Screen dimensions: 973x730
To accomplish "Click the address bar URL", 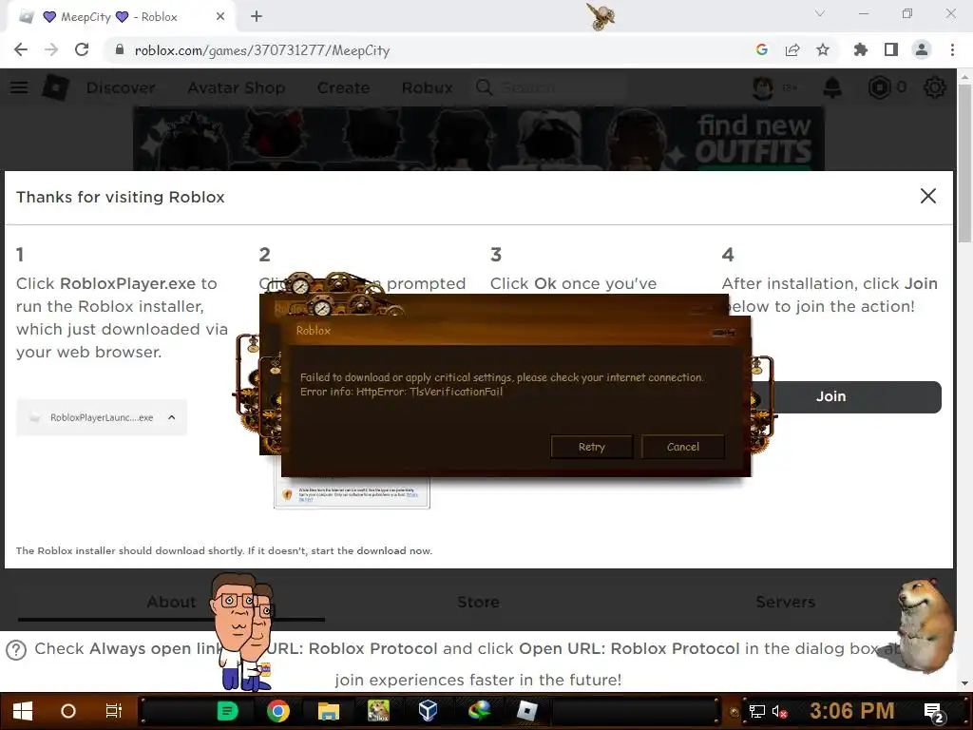I will coord(262,50).
